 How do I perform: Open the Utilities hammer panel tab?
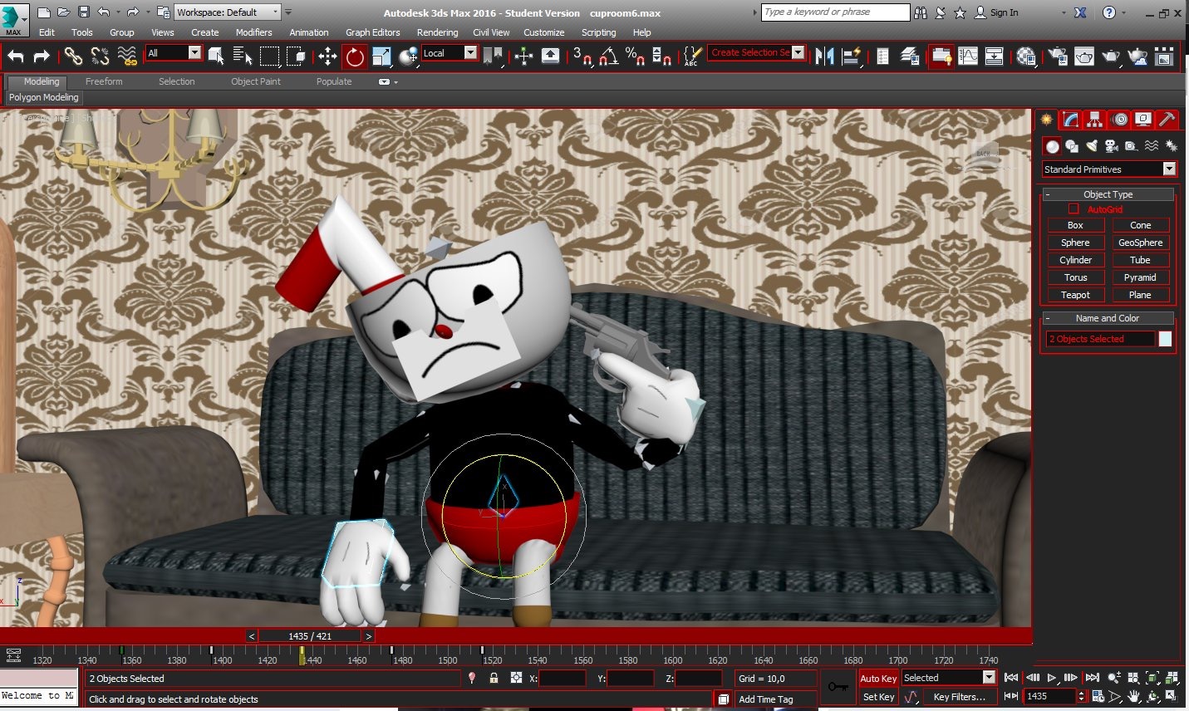tap(1167, 120)
